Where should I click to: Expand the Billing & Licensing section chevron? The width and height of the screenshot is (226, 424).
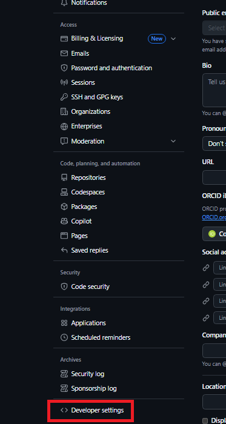[x=173, y=39]
